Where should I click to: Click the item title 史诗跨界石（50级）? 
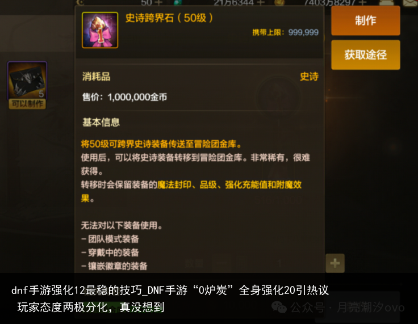coord(169,18)
